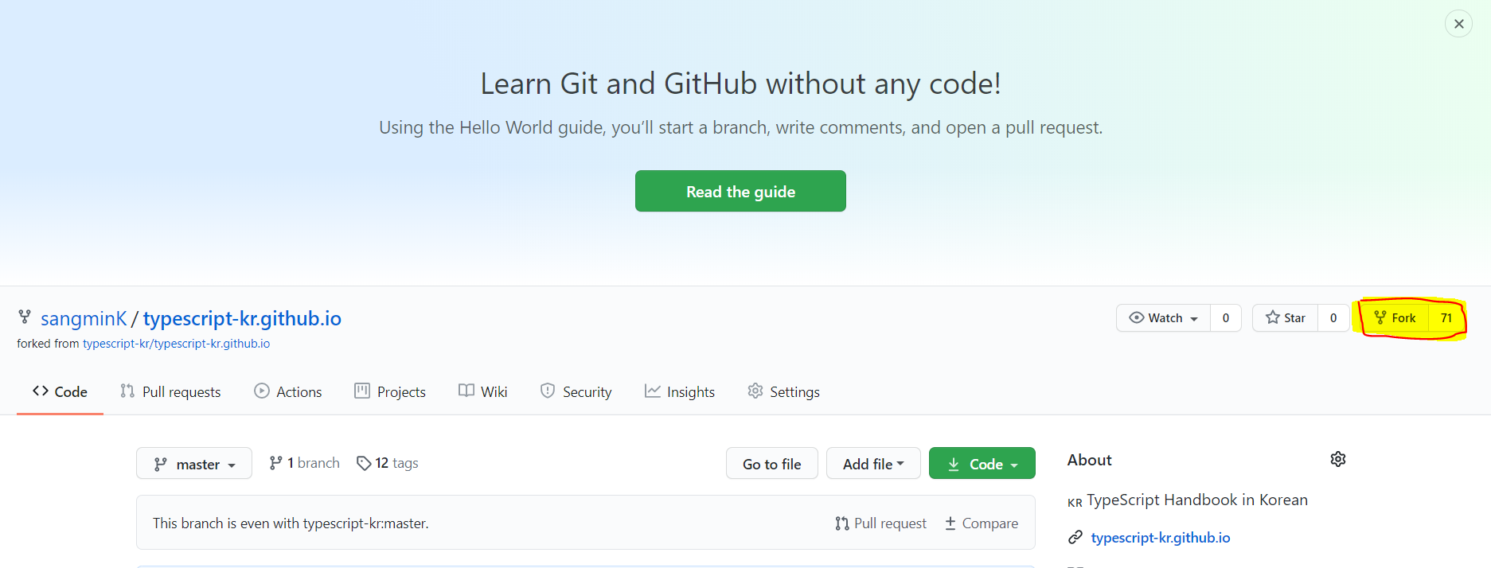This screenshot has height=568, width=1491.
Task: View the stargazers count of 0
Action: click(1333, 318)
